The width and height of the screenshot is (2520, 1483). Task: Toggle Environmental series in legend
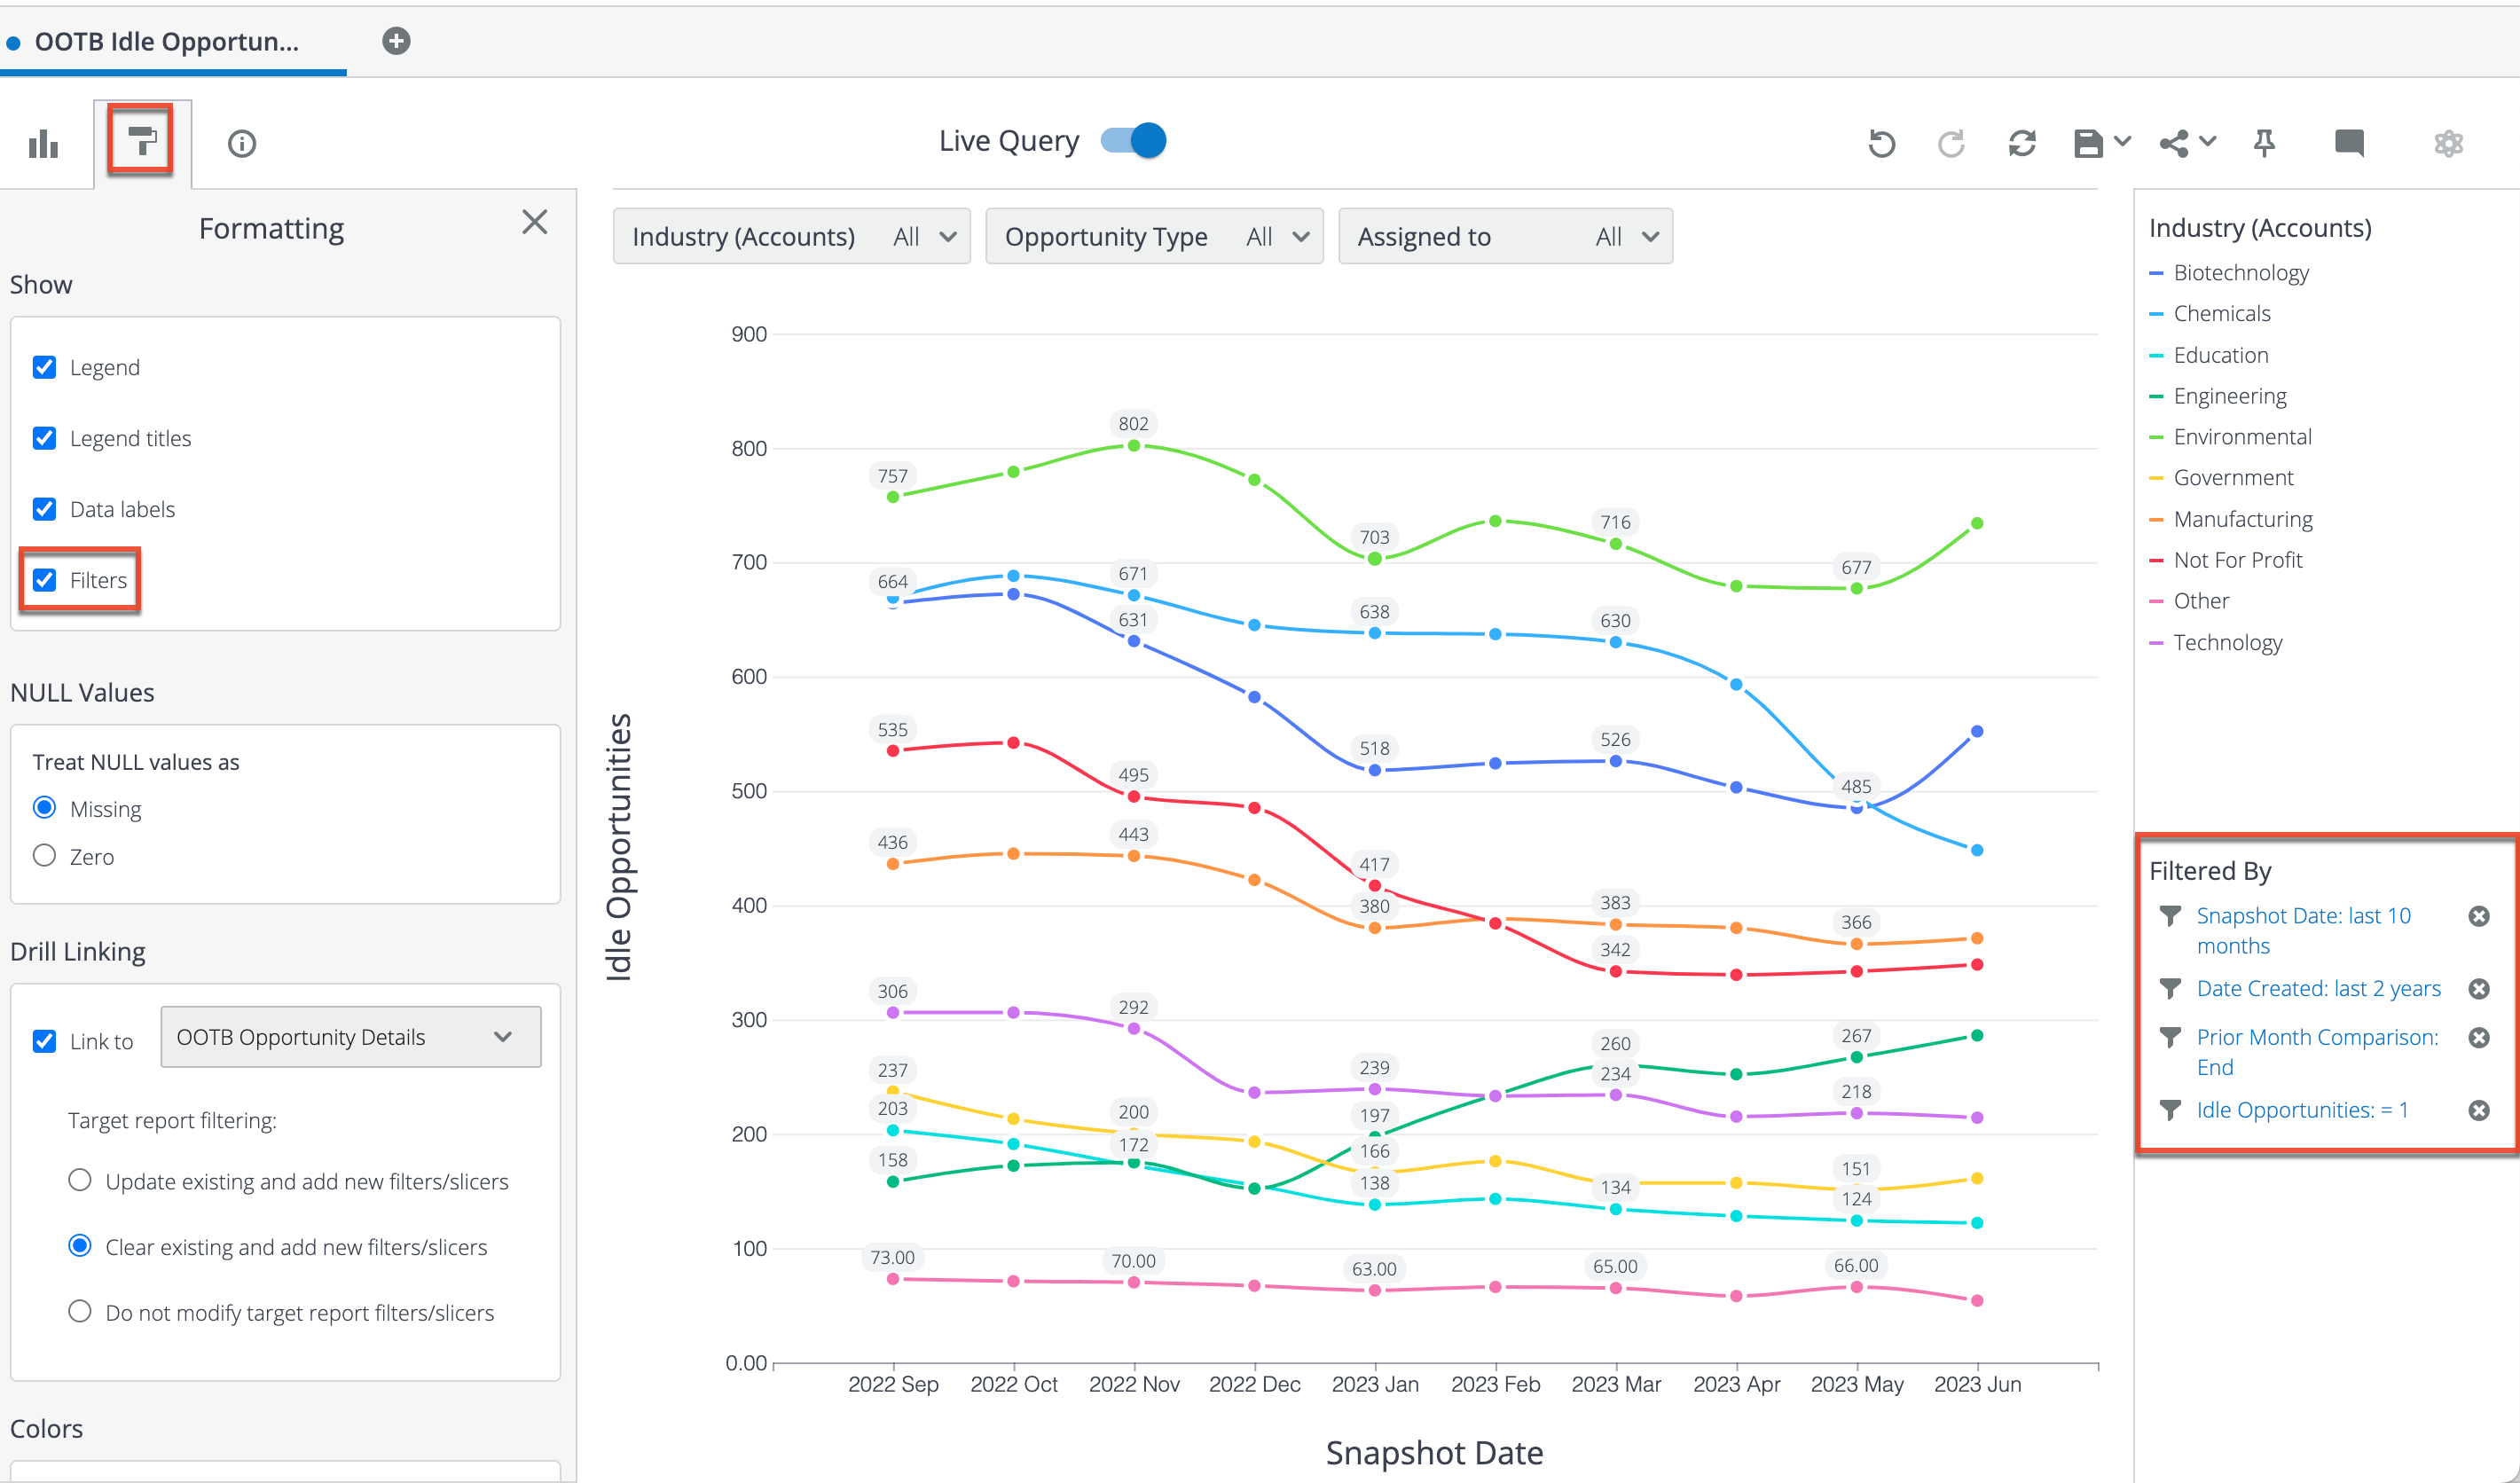[2230, 437]
